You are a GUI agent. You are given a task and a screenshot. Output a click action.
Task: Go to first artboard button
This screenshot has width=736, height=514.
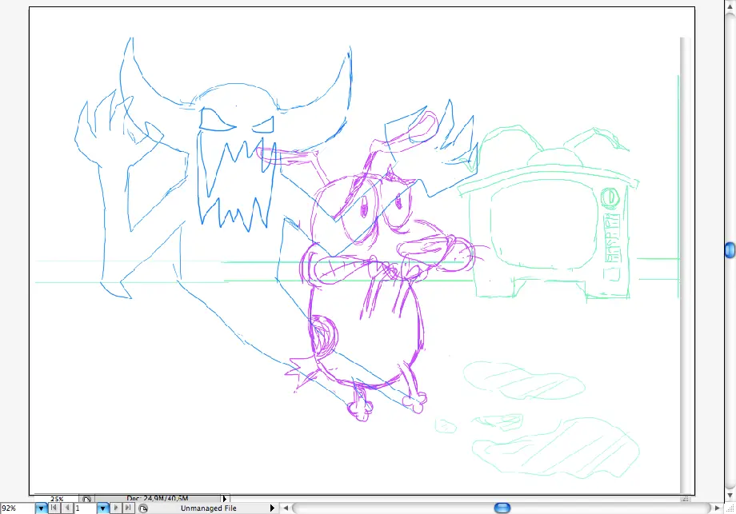pos(54,508)
